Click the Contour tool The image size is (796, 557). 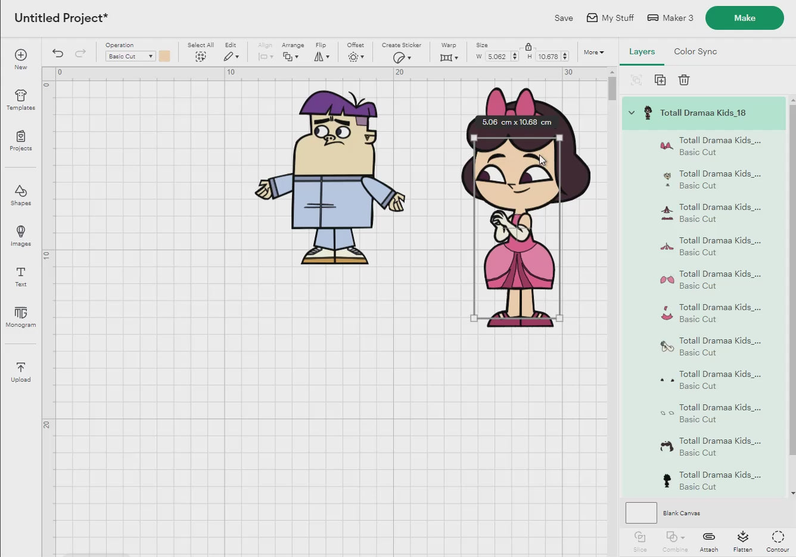[x=778, y=541]
